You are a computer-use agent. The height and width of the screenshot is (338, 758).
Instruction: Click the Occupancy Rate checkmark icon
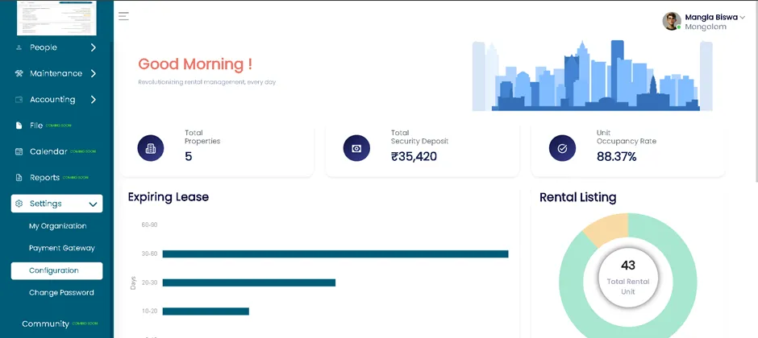point(562,148)
